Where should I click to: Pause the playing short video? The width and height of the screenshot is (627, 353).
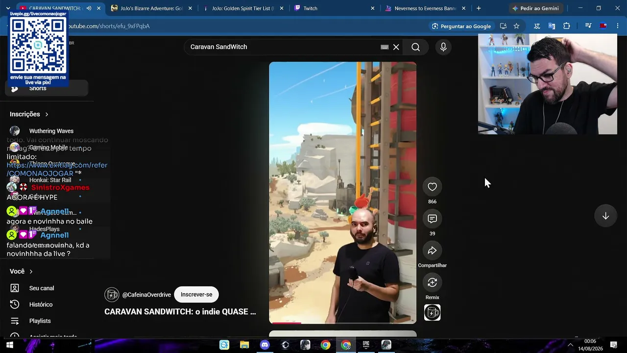click(x=342, y=192)
